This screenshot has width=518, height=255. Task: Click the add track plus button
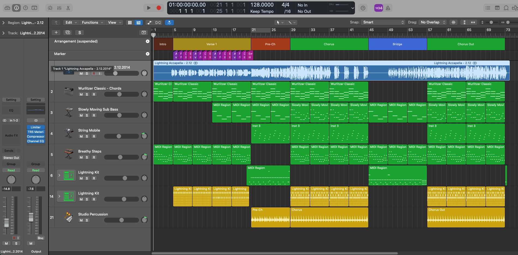point(56,32)
